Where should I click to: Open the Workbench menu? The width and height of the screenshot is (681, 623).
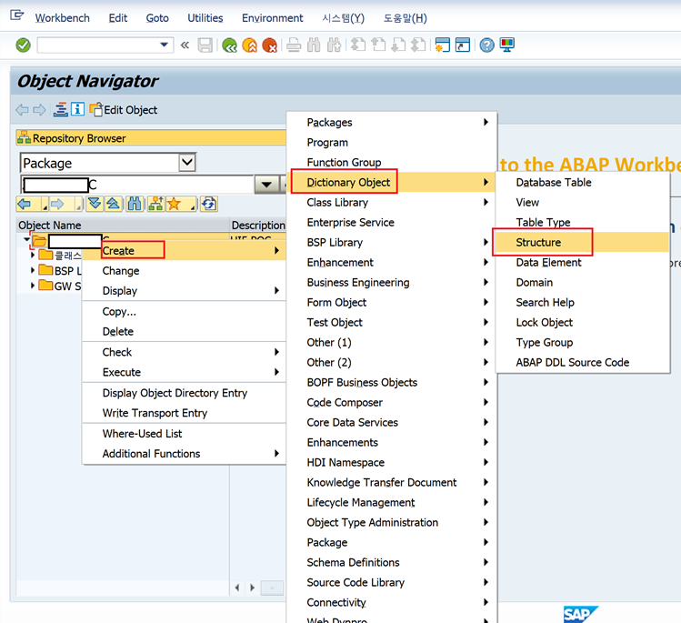tap(63, 18)
